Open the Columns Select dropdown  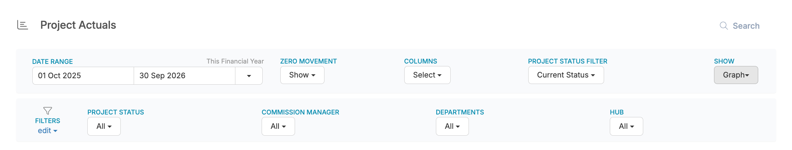point(427,75)
